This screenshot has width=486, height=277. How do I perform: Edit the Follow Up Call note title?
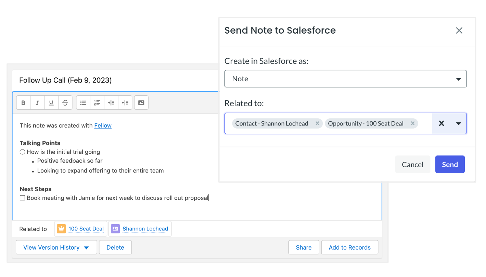pos(65,80)
